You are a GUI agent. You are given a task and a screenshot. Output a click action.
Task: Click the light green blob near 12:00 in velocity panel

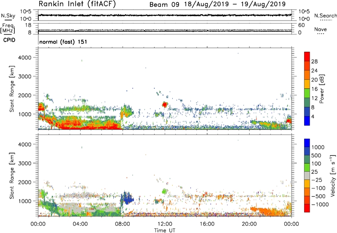pos(165,191)
